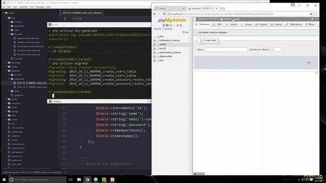Open Atom File menu
Screen dimensions: 326x183
pos(4,7)
